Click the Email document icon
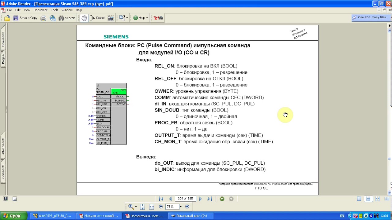Image resolution: width=392 pixels, height=220 pixels. [x=53, y=18]
